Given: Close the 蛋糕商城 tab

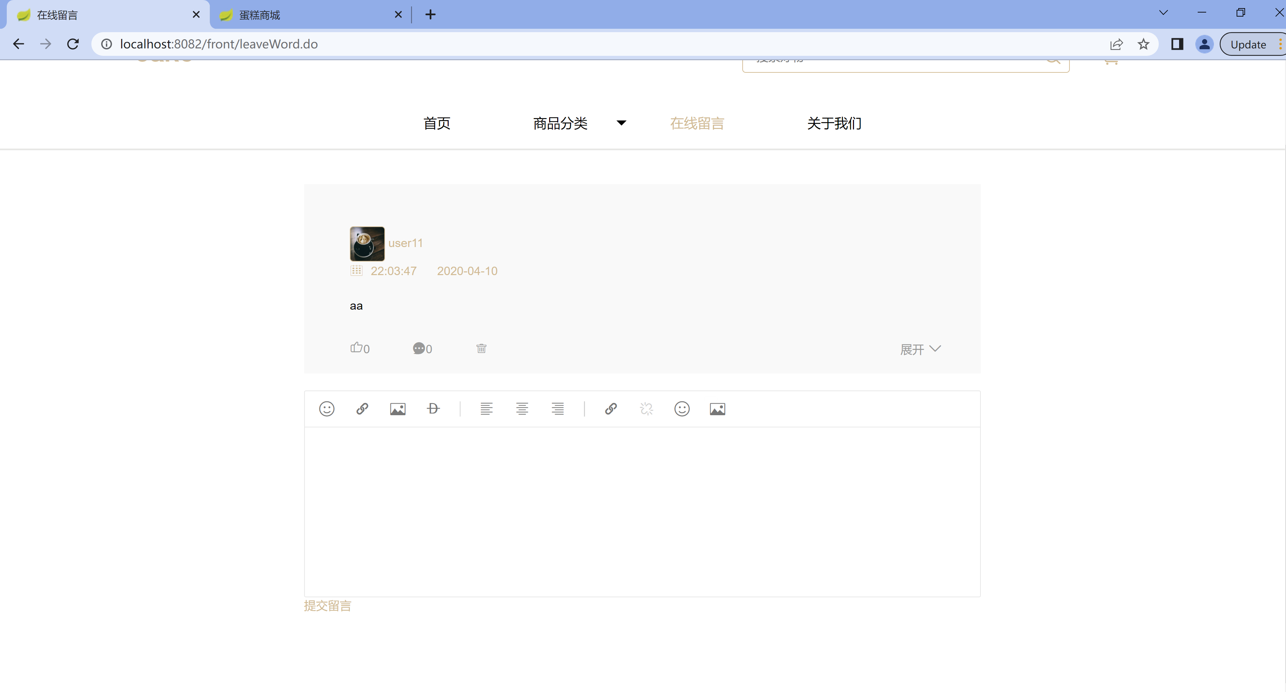Looking at the screenshot, I should coord(398,15).
